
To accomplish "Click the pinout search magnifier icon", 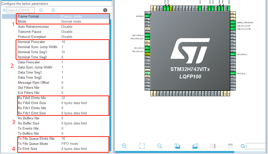I will coord(243,146).
